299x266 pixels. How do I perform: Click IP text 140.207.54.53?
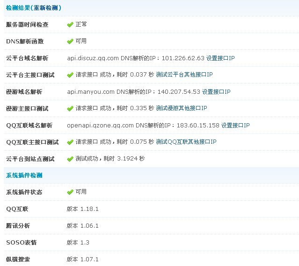click(179, 91)
